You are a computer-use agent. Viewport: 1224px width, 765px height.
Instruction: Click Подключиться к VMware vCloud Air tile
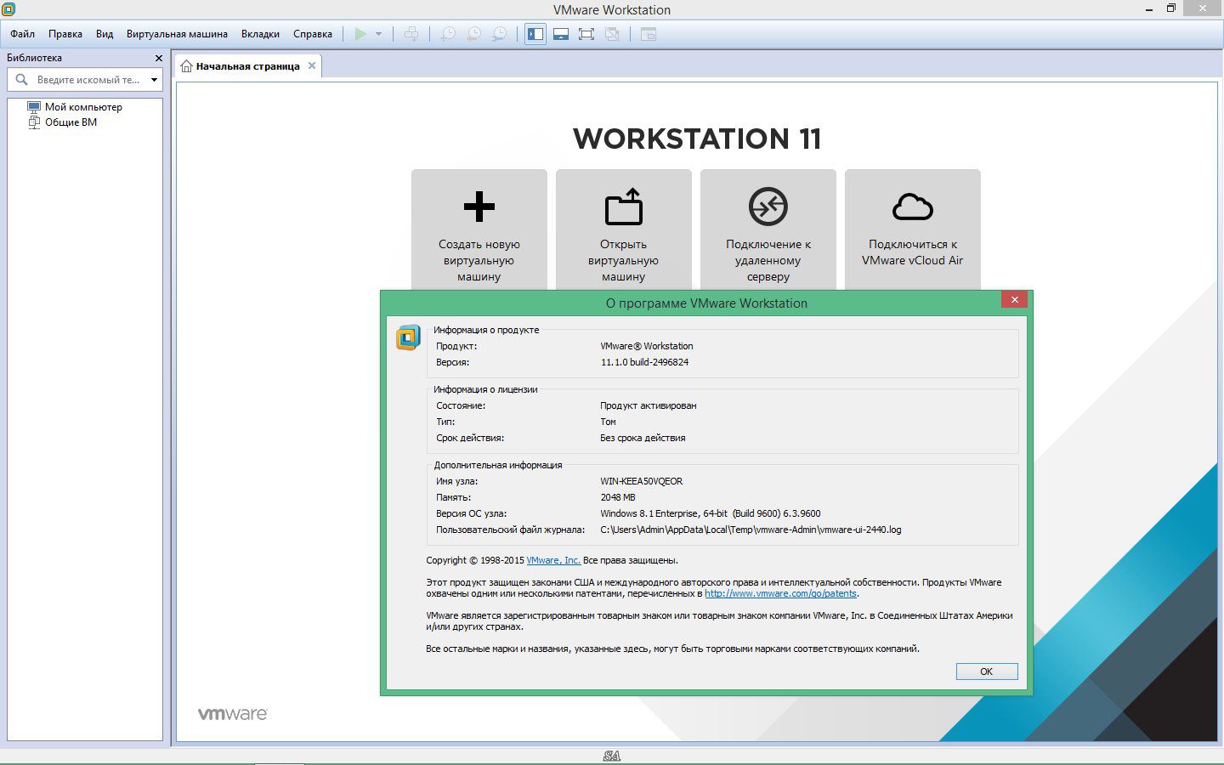[x=913, y=229]
